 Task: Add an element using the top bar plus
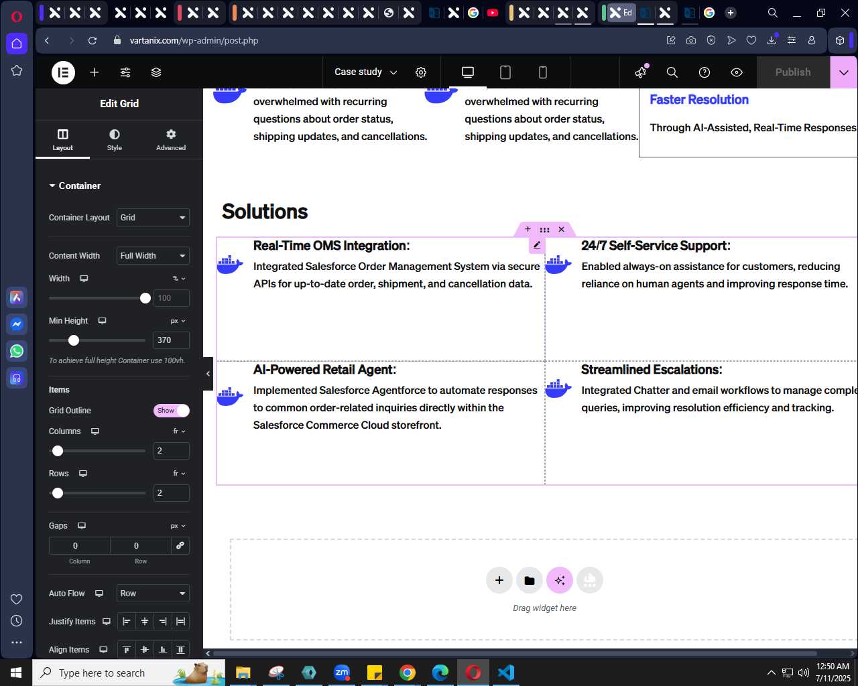pos(95,72)
